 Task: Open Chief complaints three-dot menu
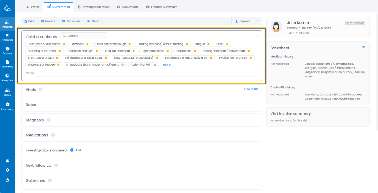257,36
